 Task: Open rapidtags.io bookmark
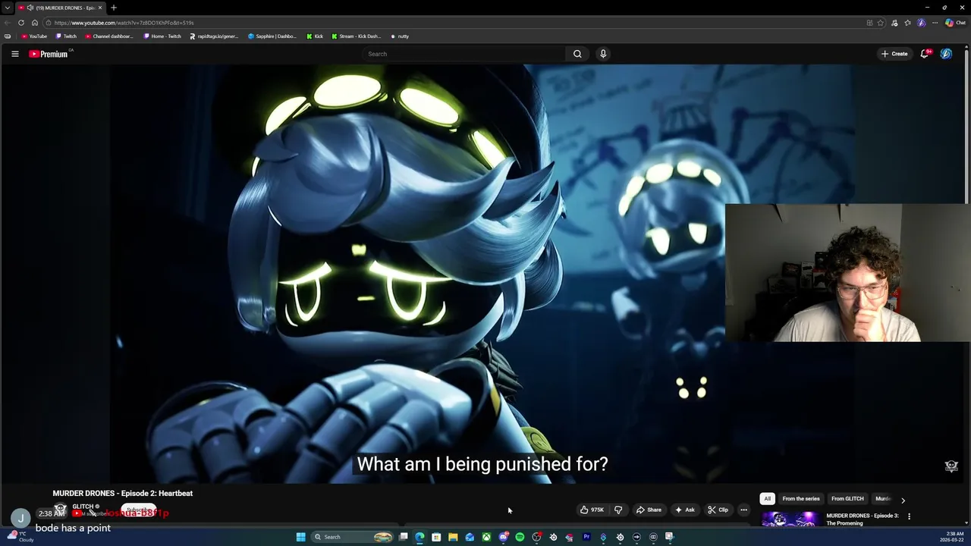(215, 36)
